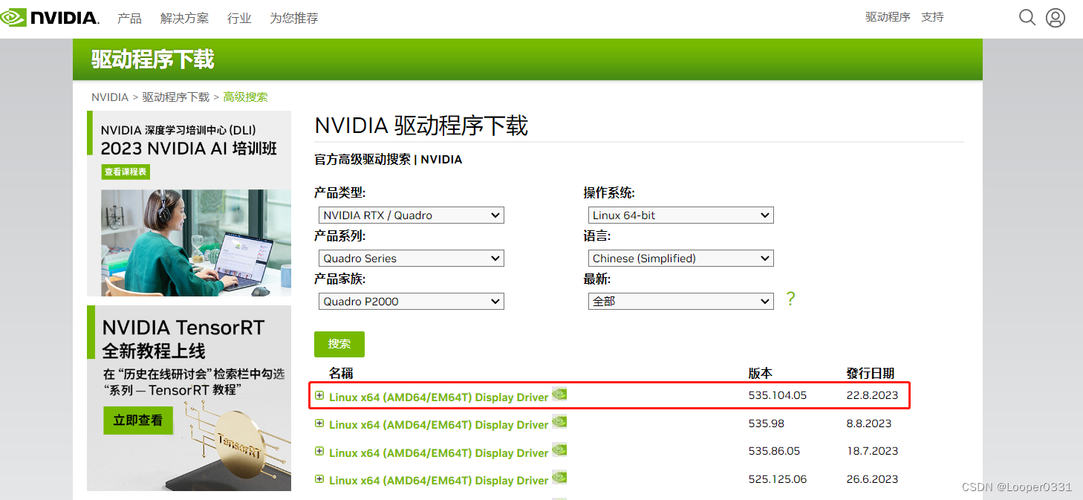
Task: Click the green 搜索 button
Action: point(339,344)
